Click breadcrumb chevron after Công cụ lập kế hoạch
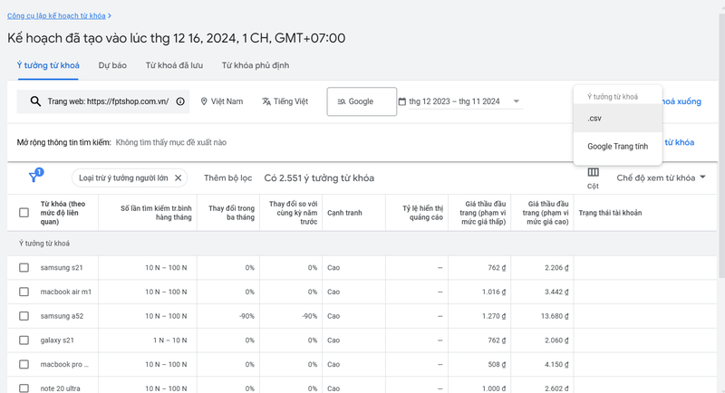The width and height of the screenshot is (725, 393). 110,15
